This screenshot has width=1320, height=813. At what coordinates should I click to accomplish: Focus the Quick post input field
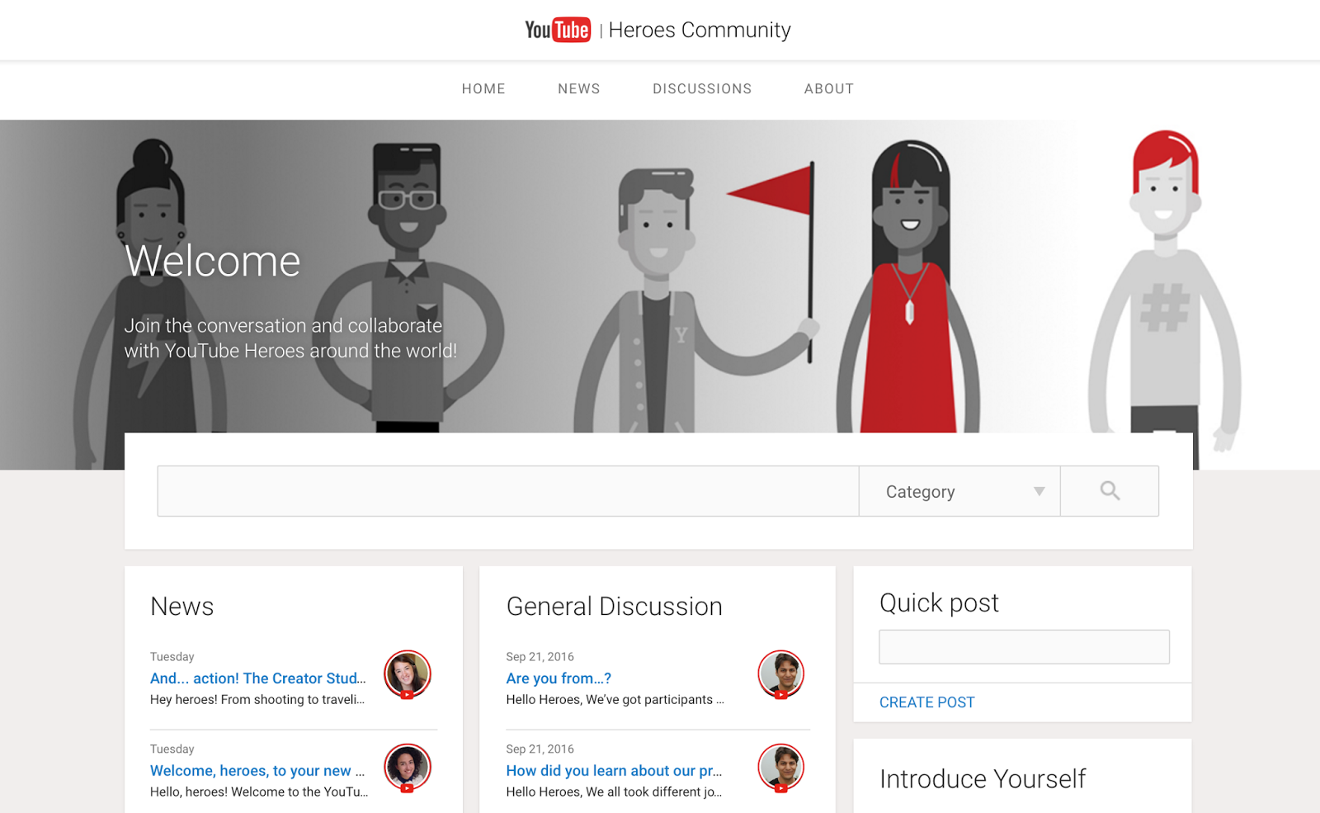point(1024,647)
